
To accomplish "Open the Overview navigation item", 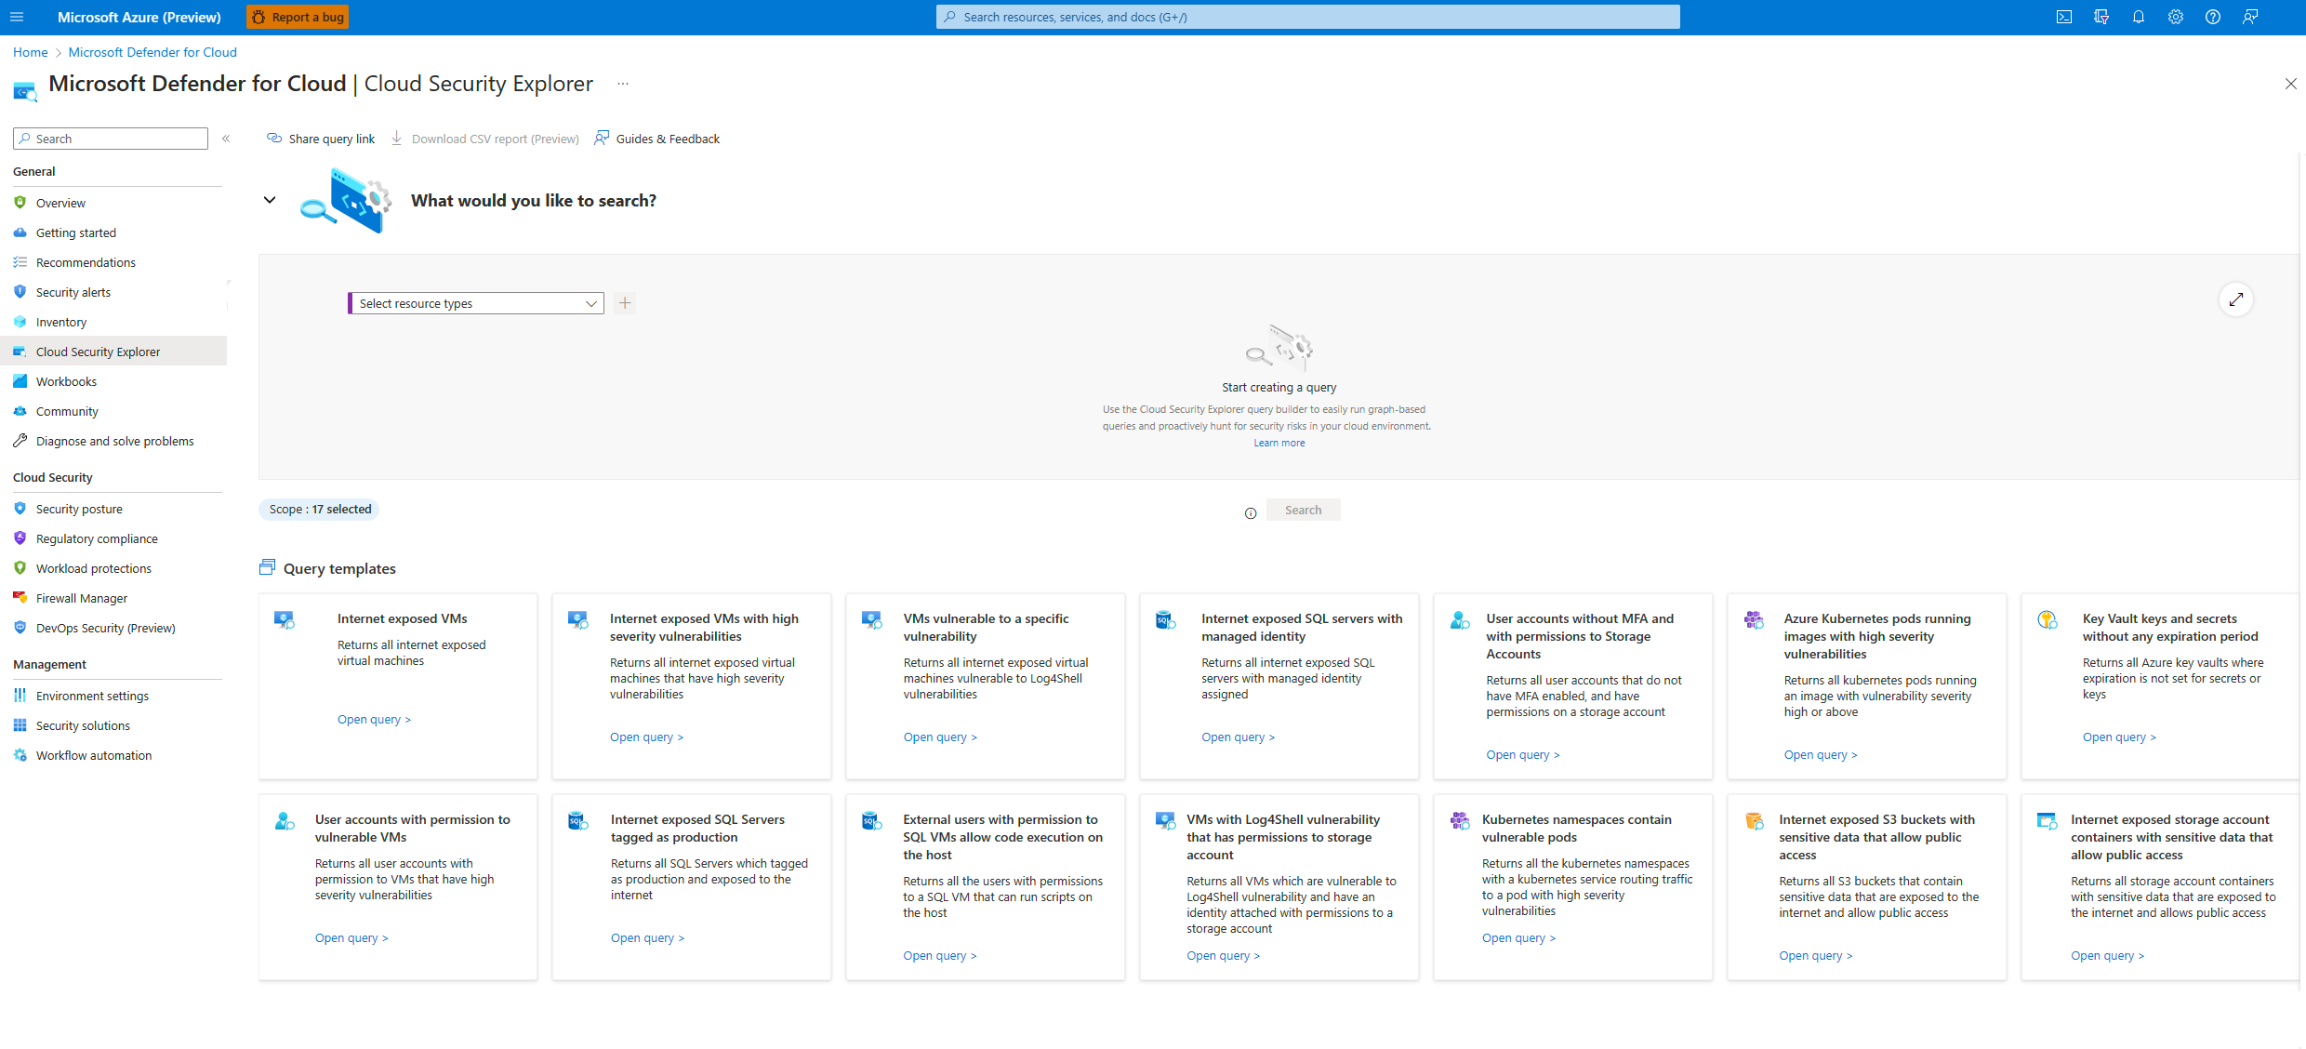I will click(60, 203).
